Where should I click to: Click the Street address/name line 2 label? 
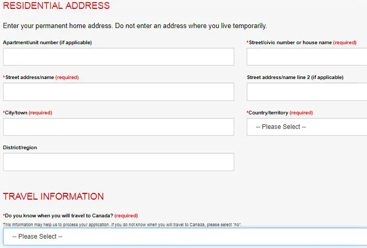click(295, 77)
